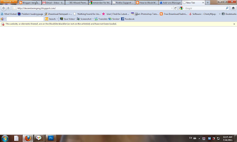Close the New Tab tab
237x142 pixels.
coord(203,3)
